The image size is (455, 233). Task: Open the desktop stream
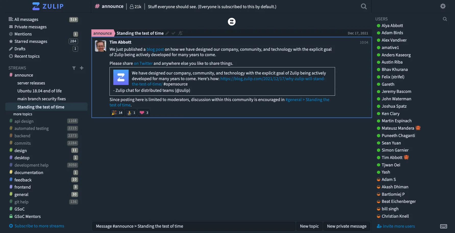22,158
